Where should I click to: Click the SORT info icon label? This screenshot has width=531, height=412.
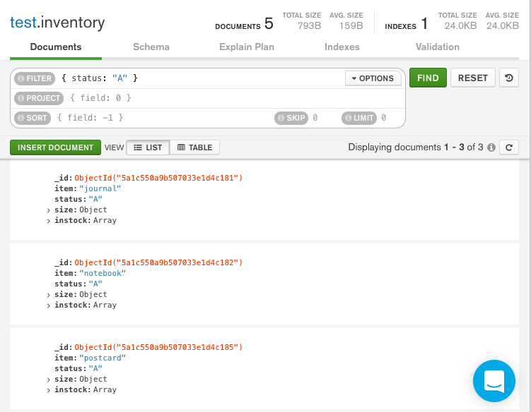click(33, 118)
